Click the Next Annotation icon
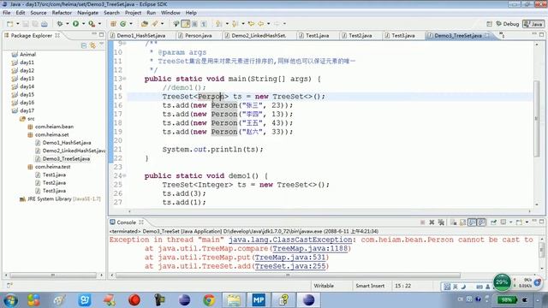 [219, 24]
